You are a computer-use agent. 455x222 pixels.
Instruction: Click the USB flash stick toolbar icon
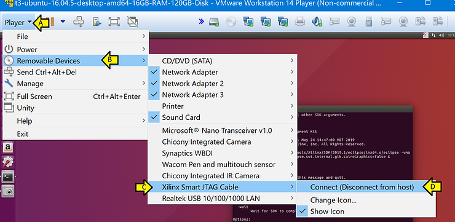click(369, 22)
